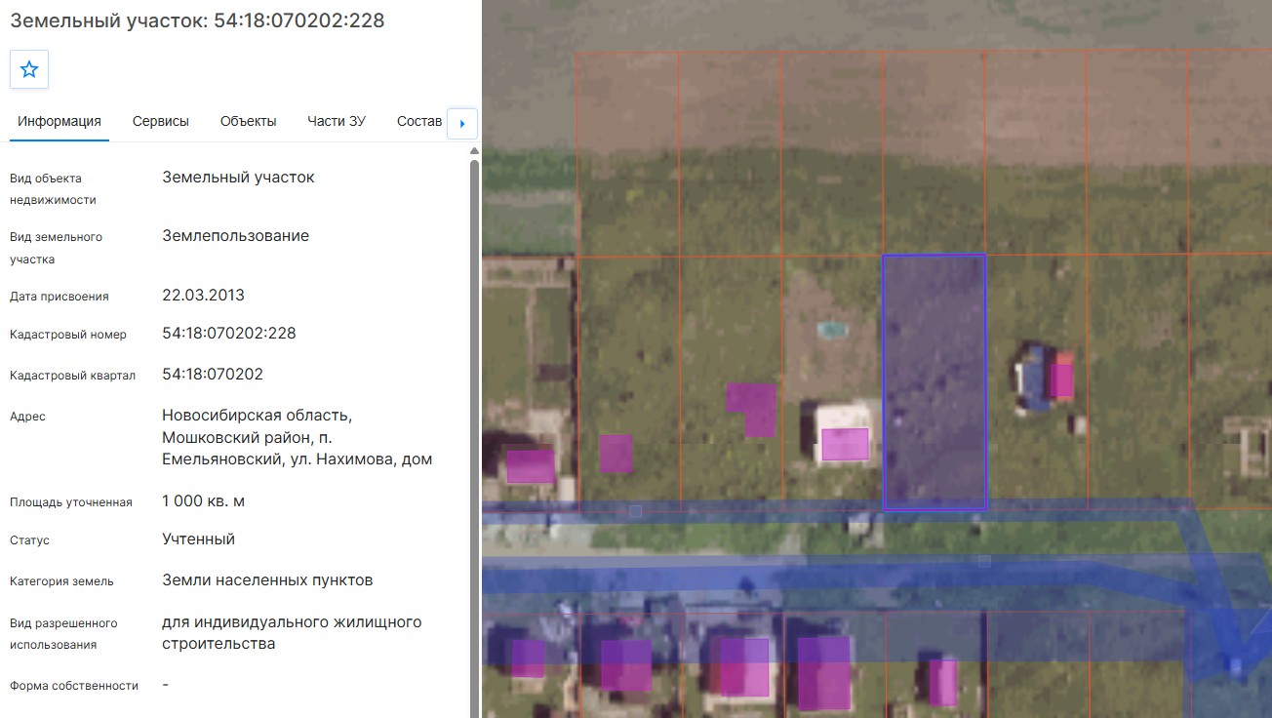Click the Форма собственности label

pyautogui.click(x=74, y=686)
